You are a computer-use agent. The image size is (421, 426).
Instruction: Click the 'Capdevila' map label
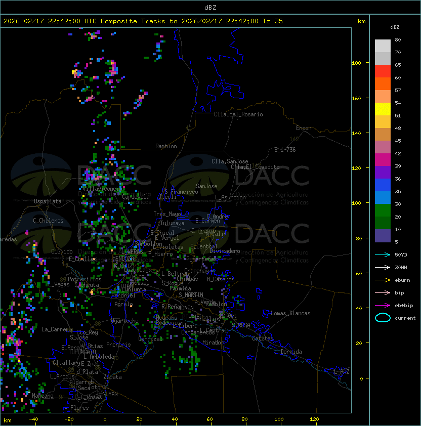[136, 197]
